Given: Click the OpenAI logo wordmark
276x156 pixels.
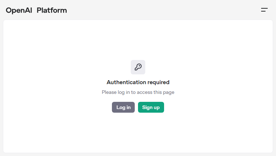Looking at the screenshot, I should [x=19, y=10].
